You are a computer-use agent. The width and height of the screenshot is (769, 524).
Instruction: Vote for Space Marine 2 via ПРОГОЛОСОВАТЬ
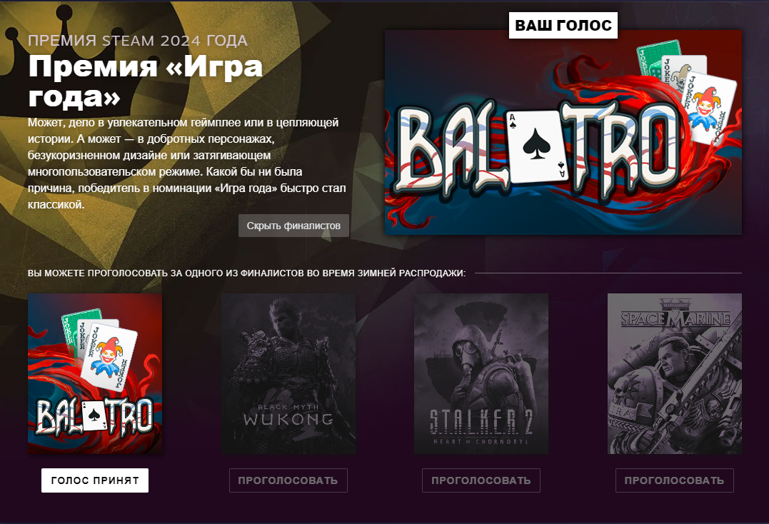click(674, 480)
